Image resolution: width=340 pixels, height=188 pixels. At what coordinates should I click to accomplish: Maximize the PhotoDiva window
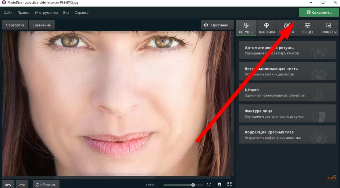(323, 3)
